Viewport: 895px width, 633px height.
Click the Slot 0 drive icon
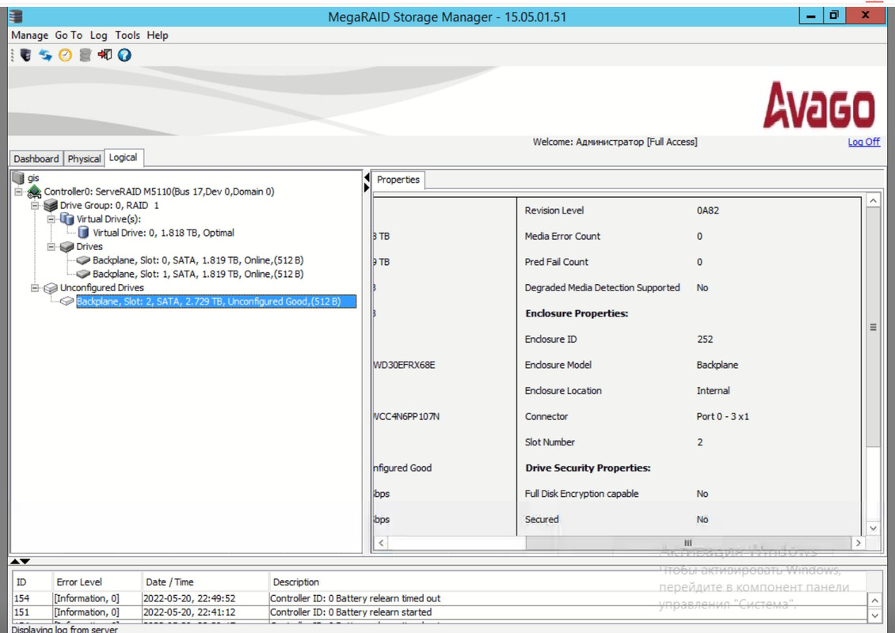[x=83, y=260]
